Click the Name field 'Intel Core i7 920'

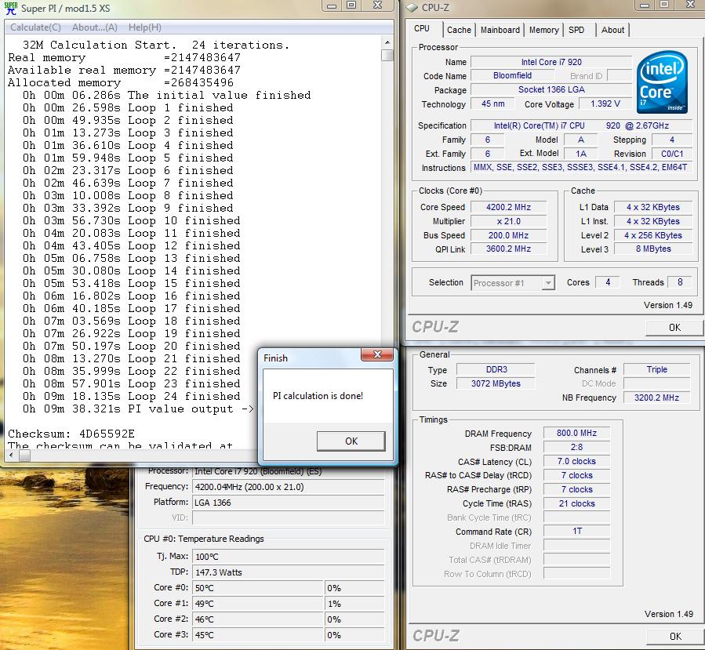(x=551, y=62)
